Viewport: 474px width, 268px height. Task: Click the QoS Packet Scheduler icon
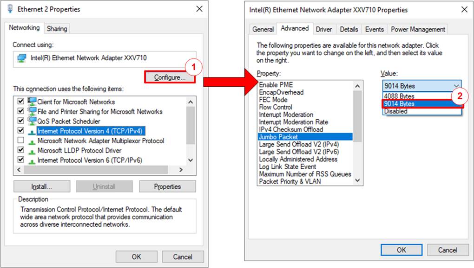(x=32, y=121)
